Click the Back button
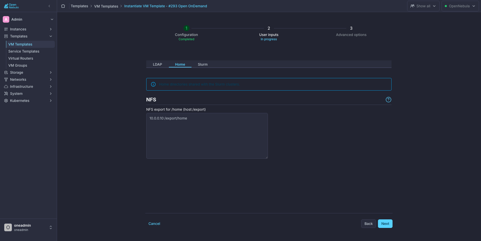This screenshot has width=481, height=241. point(368,224)
